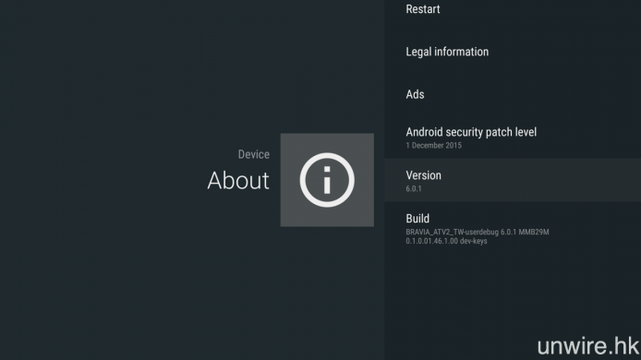
Task: Open Legal information
Action: pyautogui.click(x=513, y=52)
